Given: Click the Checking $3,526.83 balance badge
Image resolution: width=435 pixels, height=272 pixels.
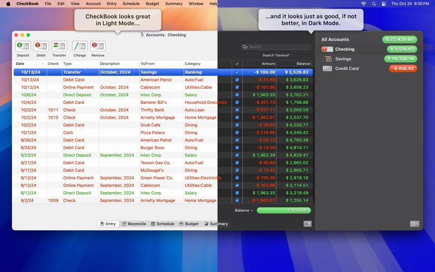Looking at the screenshot, I should pyautogui.click(x=402, y=49).
